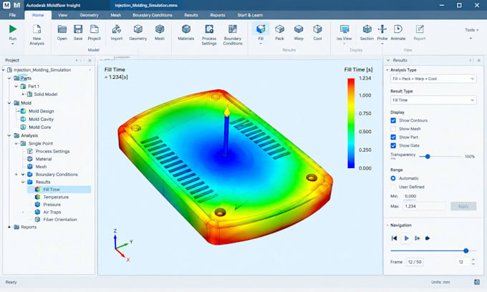Screen dimensions: 487x292
Task: Select the Warp results icon
Action: tap(299, 29)
